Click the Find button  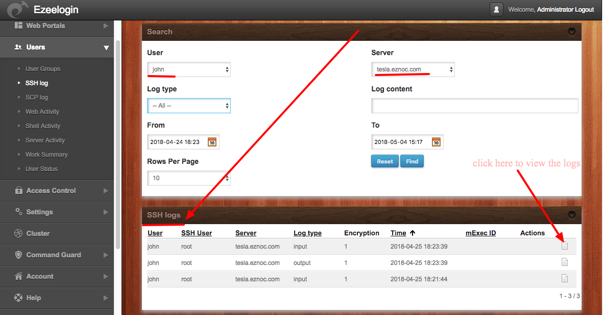412,161
